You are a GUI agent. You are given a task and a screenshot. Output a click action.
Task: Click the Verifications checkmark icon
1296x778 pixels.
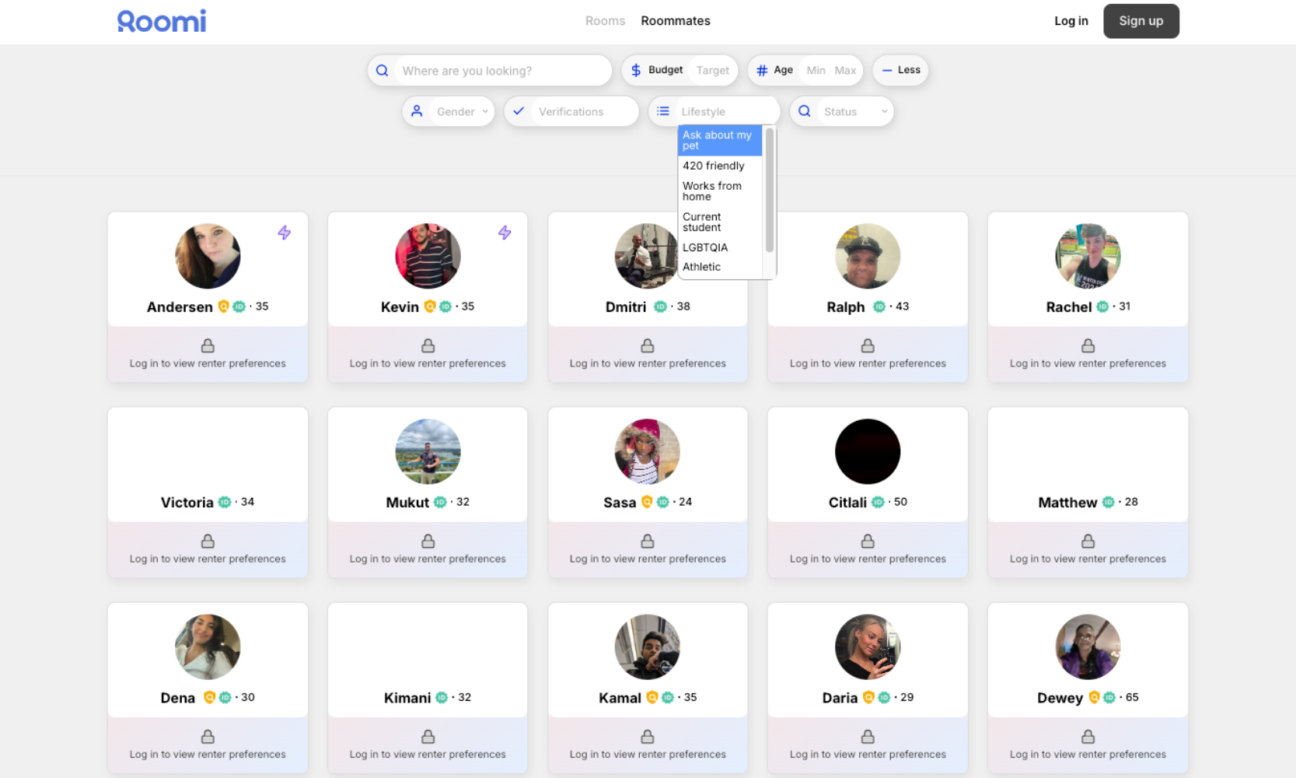click(519, 111)
